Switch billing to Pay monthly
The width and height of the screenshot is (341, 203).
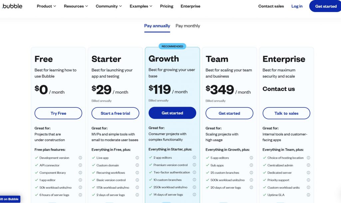pyautogui.click(x=188, y=26)
